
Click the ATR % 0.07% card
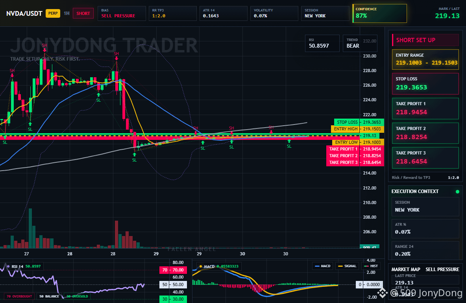(425, 229)
